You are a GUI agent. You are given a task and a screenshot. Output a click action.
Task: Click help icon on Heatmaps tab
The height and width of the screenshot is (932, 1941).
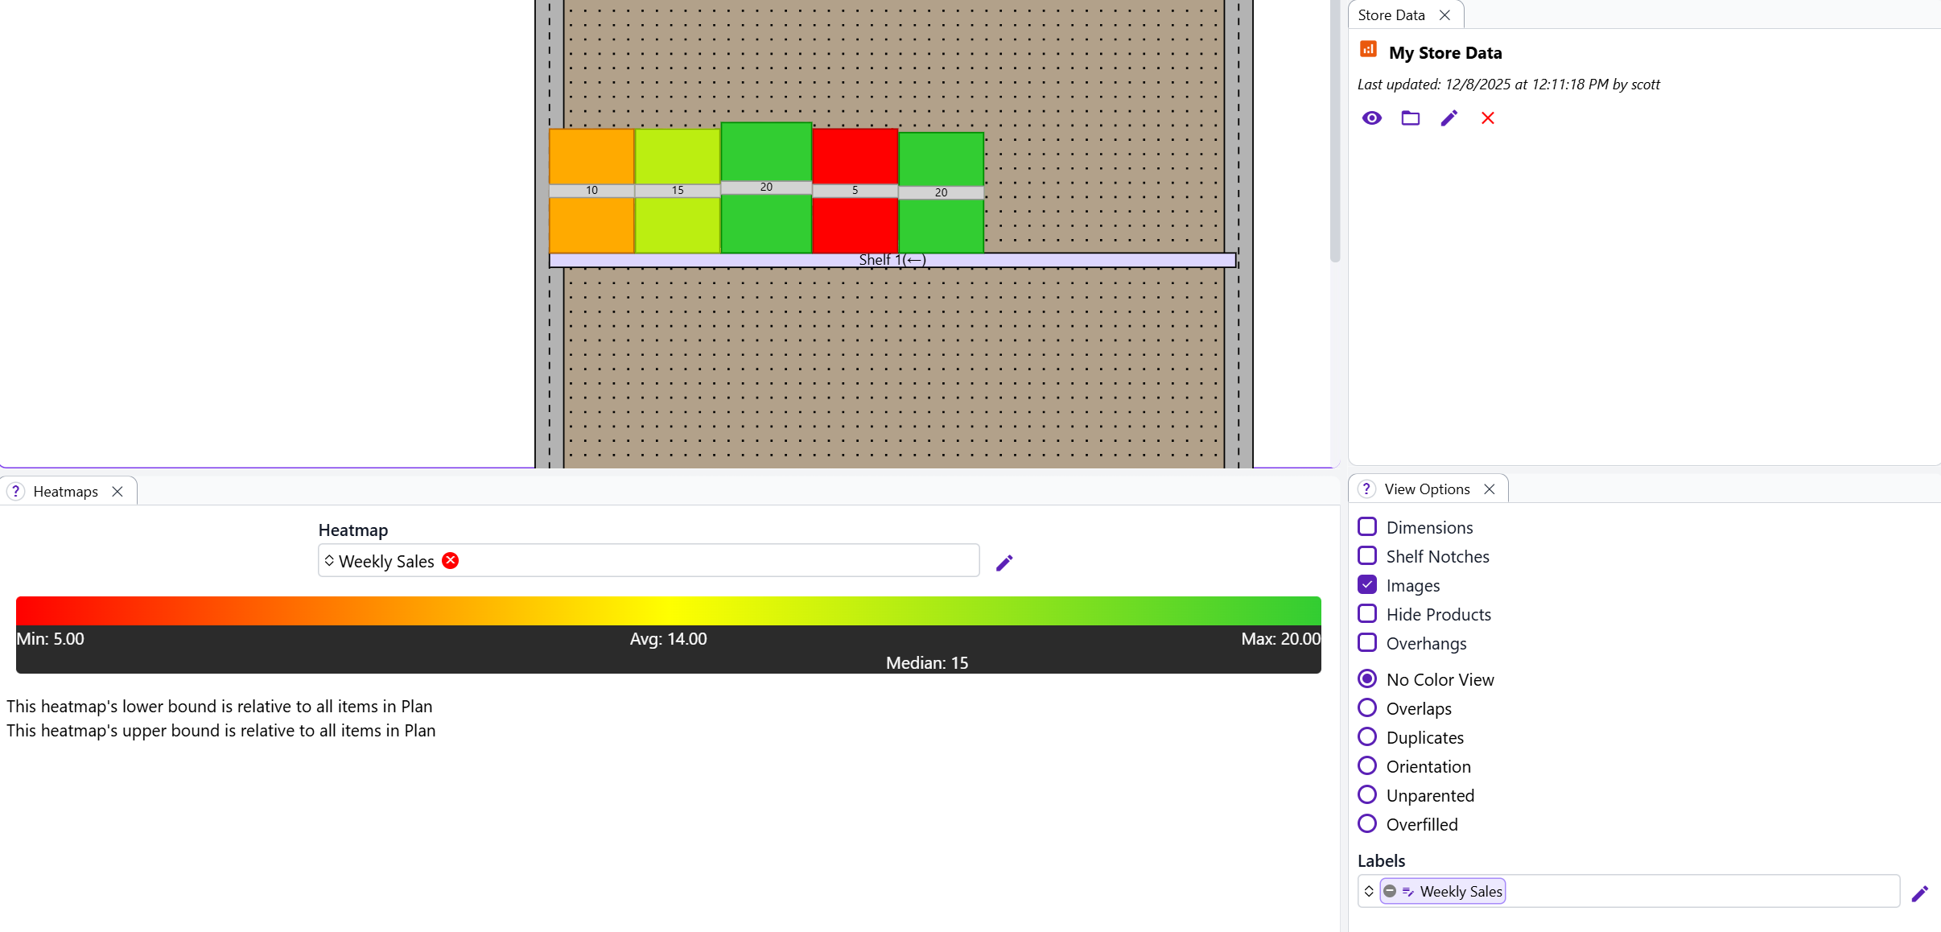click(x=16, y=491)
